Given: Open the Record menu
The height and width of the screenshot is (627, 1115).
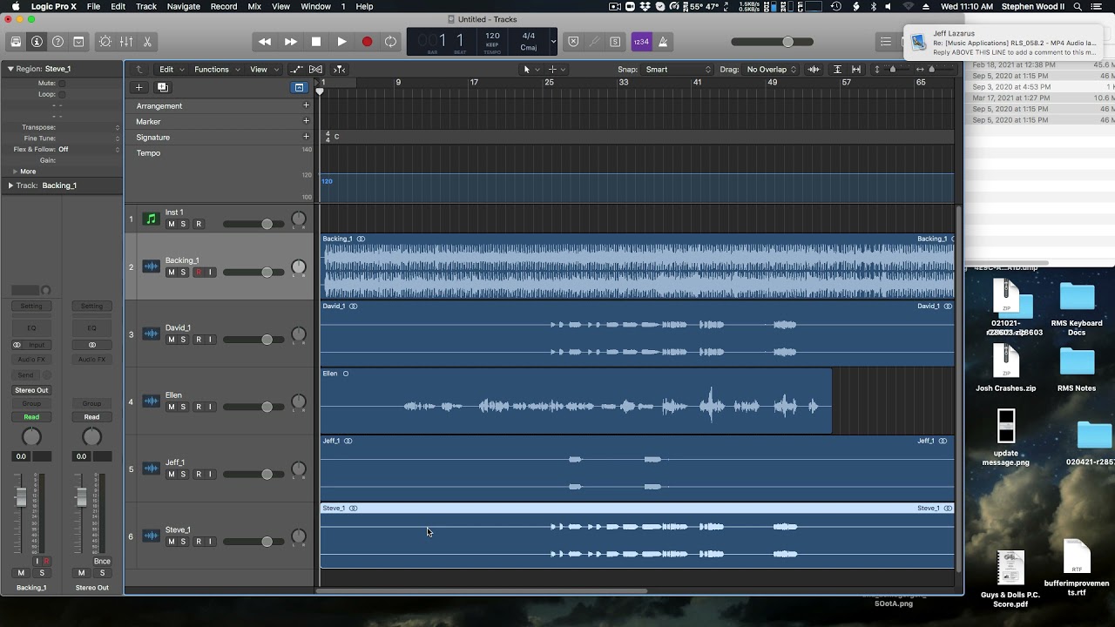Looking at the screenshot, I should pyautogui.click(x=224, y=6).
